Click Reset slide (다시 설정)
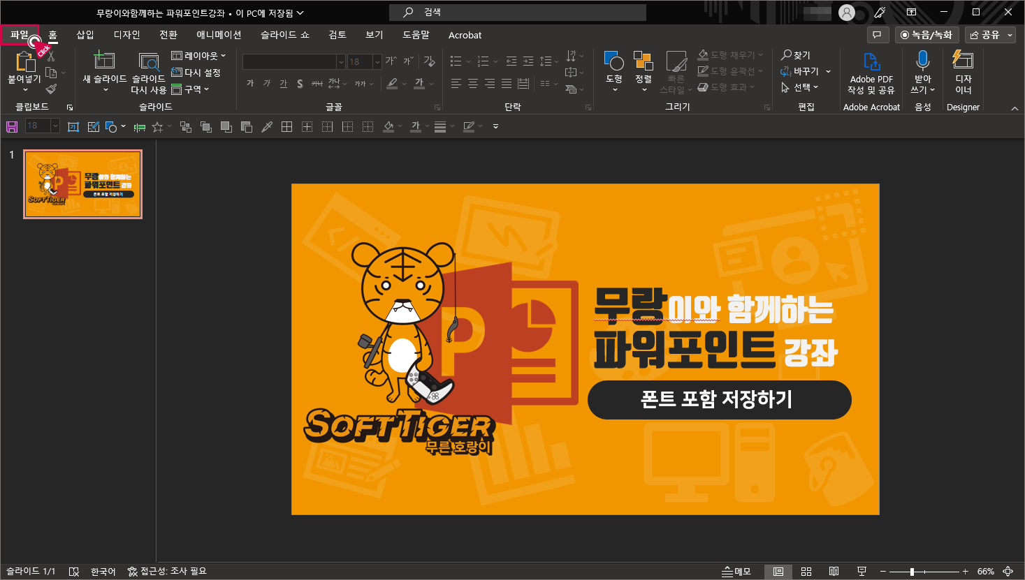 coord(196,73)
